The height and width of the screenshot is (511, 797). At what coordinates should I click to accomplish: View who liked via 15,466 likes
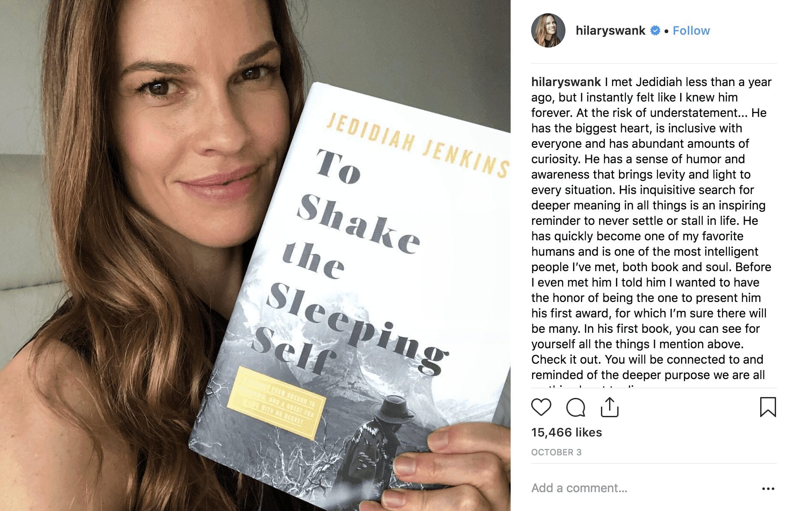pyautogui.click(x=566, y=432)
